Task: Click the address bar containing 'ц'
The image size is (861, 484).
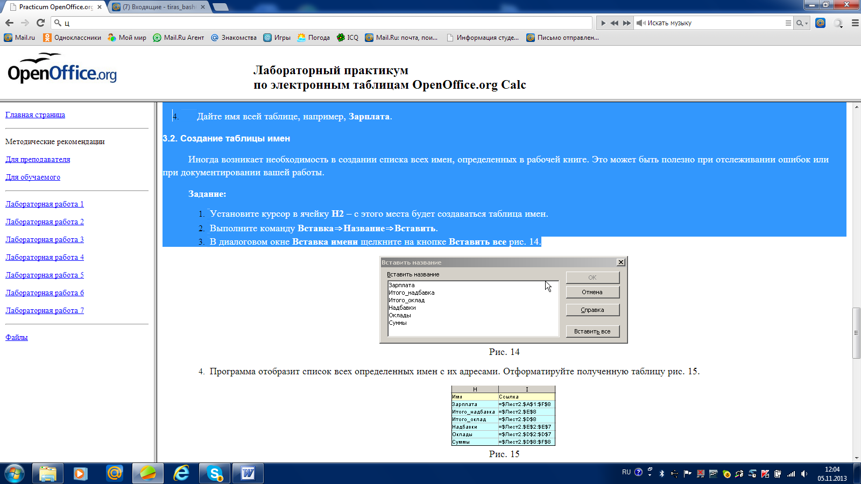Action: pos(322,23)
